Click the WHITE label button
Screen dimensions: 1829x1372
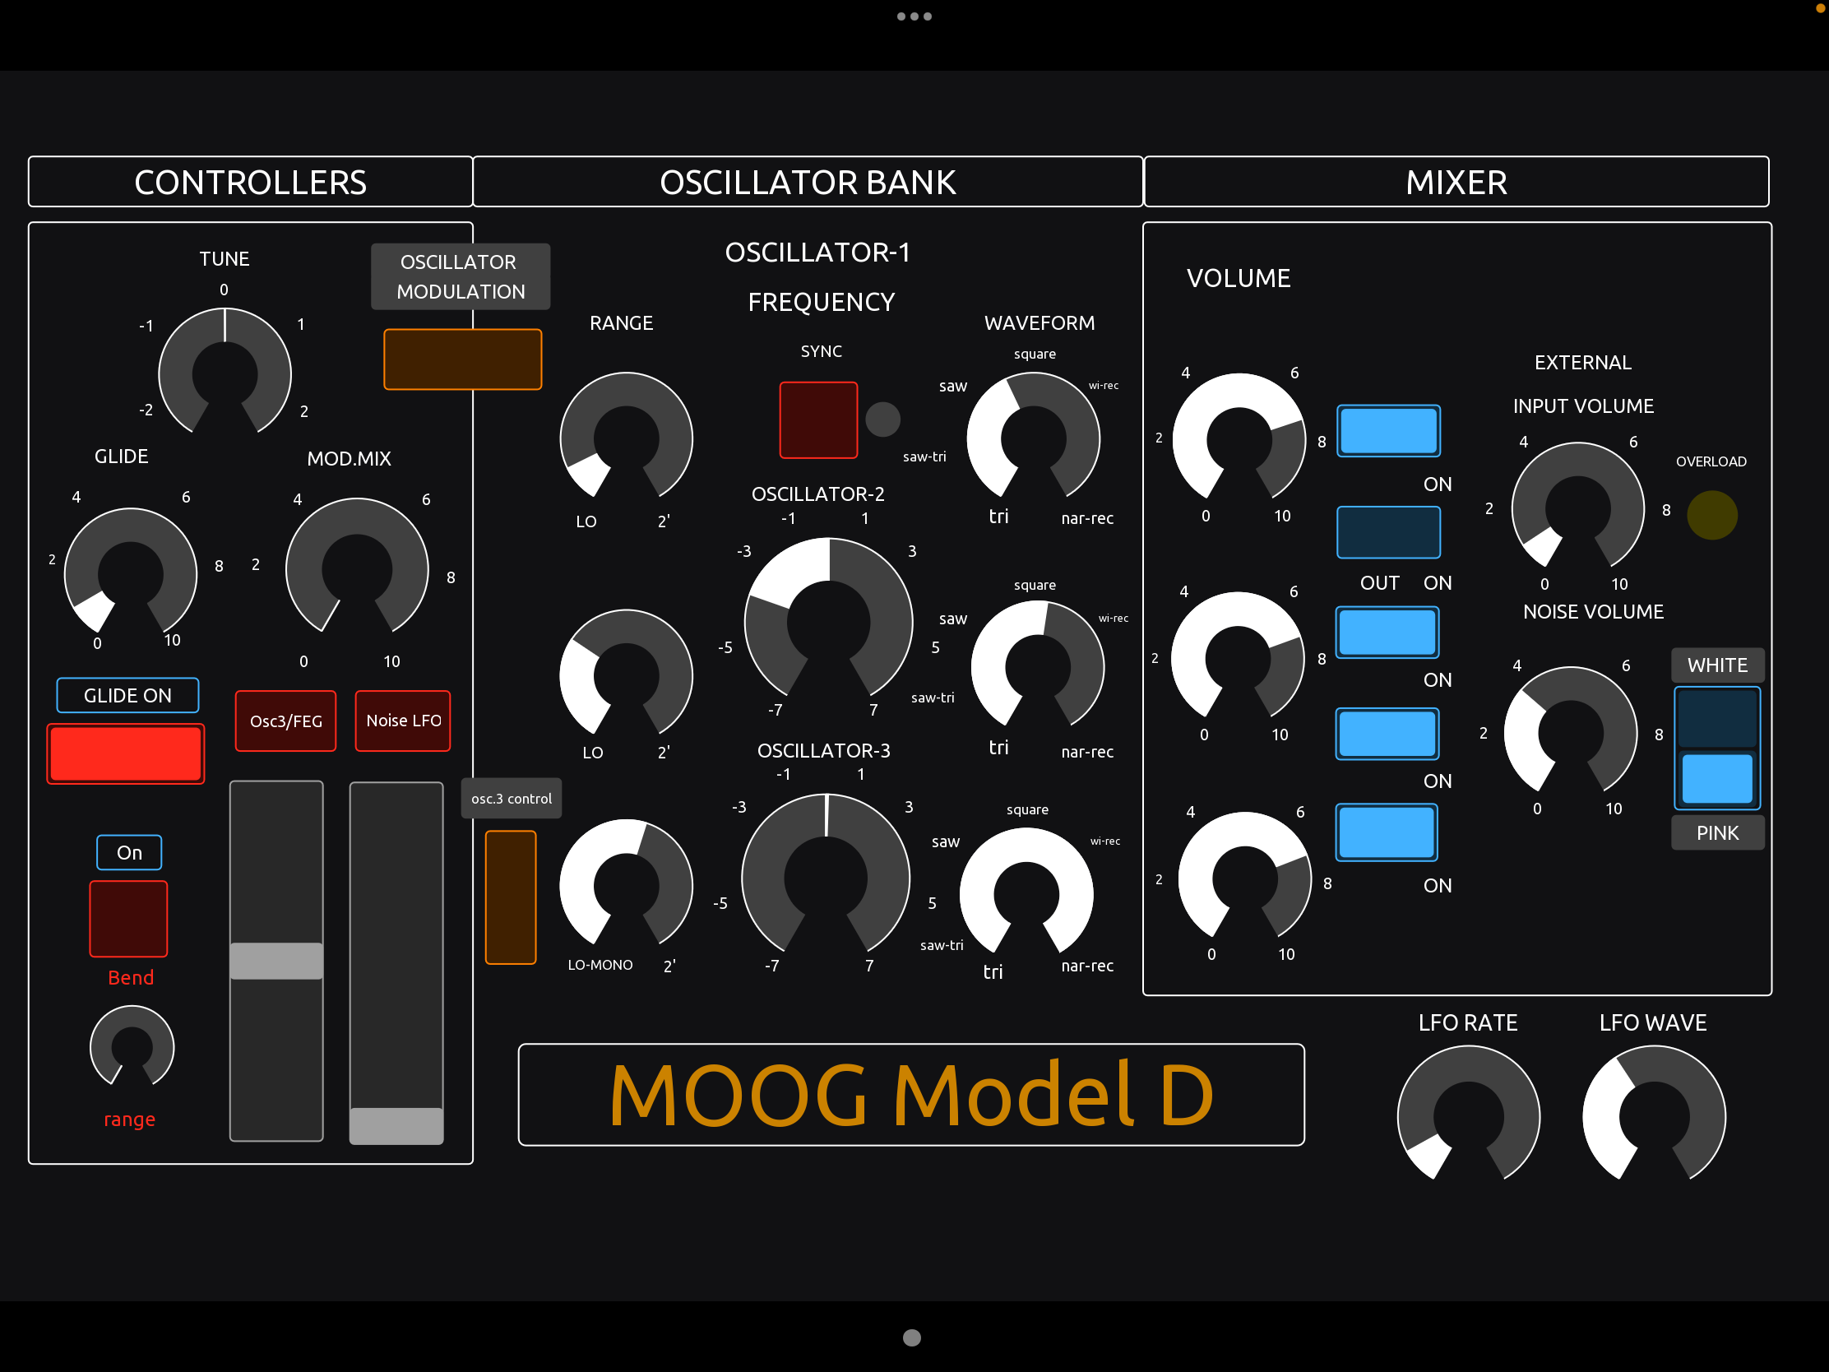[1717, 665]
